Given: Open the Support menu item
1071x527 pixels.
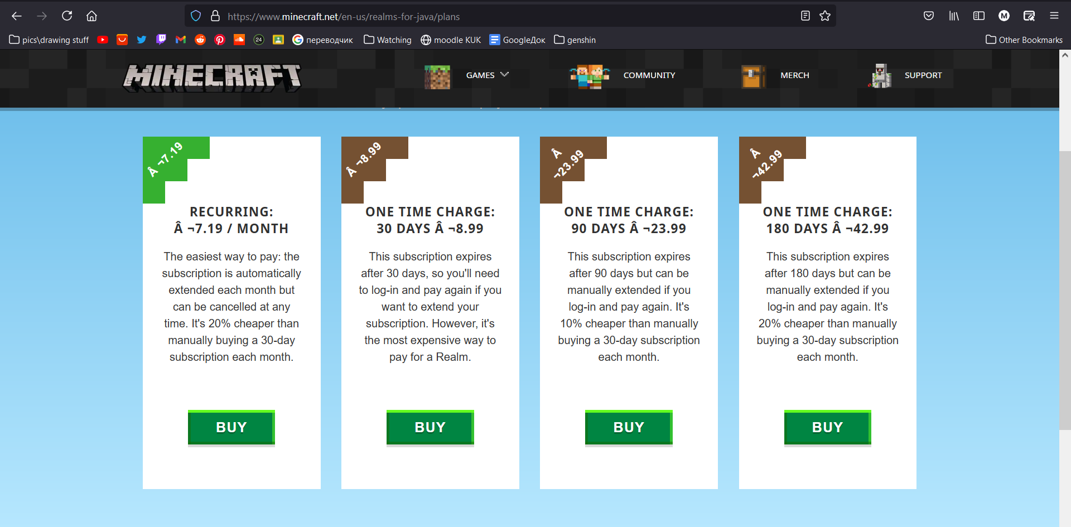Looking at the screenshot, I should click(923, 75).
